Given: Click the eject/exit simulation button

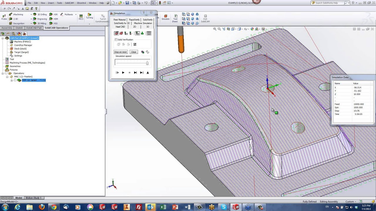Looking at the screenshot, I should tap(148, 73).
